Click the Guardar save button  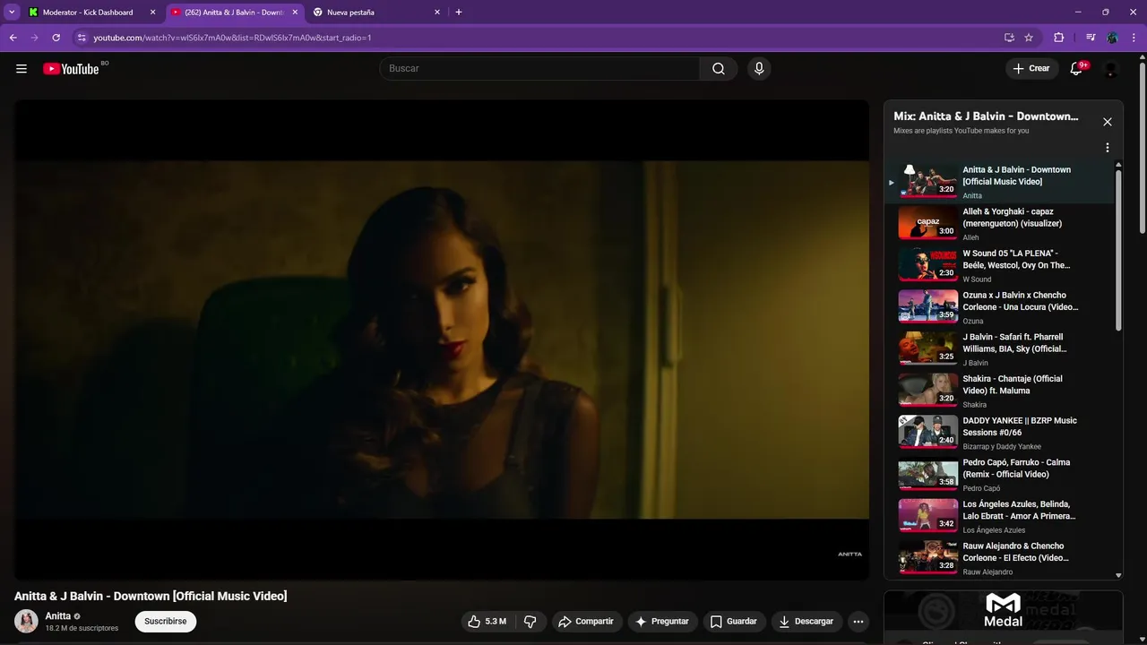coord(734,622)
